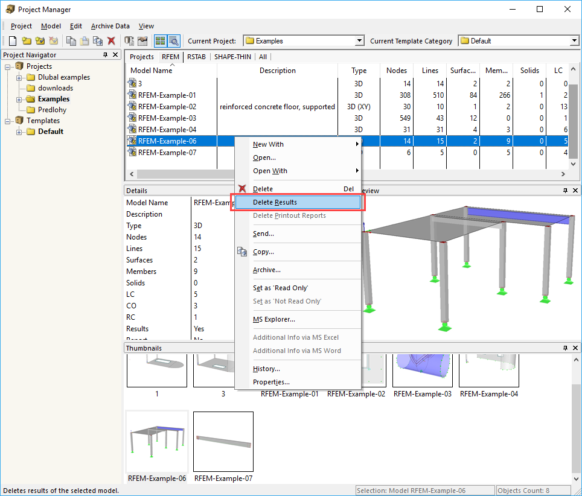
Task: Click the red X icon beside Delete
Action: [x=242, y=189]
